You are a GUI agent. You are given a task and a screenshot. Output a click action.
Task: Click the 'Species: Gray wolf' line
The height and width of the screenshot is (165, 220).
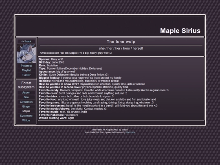51,59
